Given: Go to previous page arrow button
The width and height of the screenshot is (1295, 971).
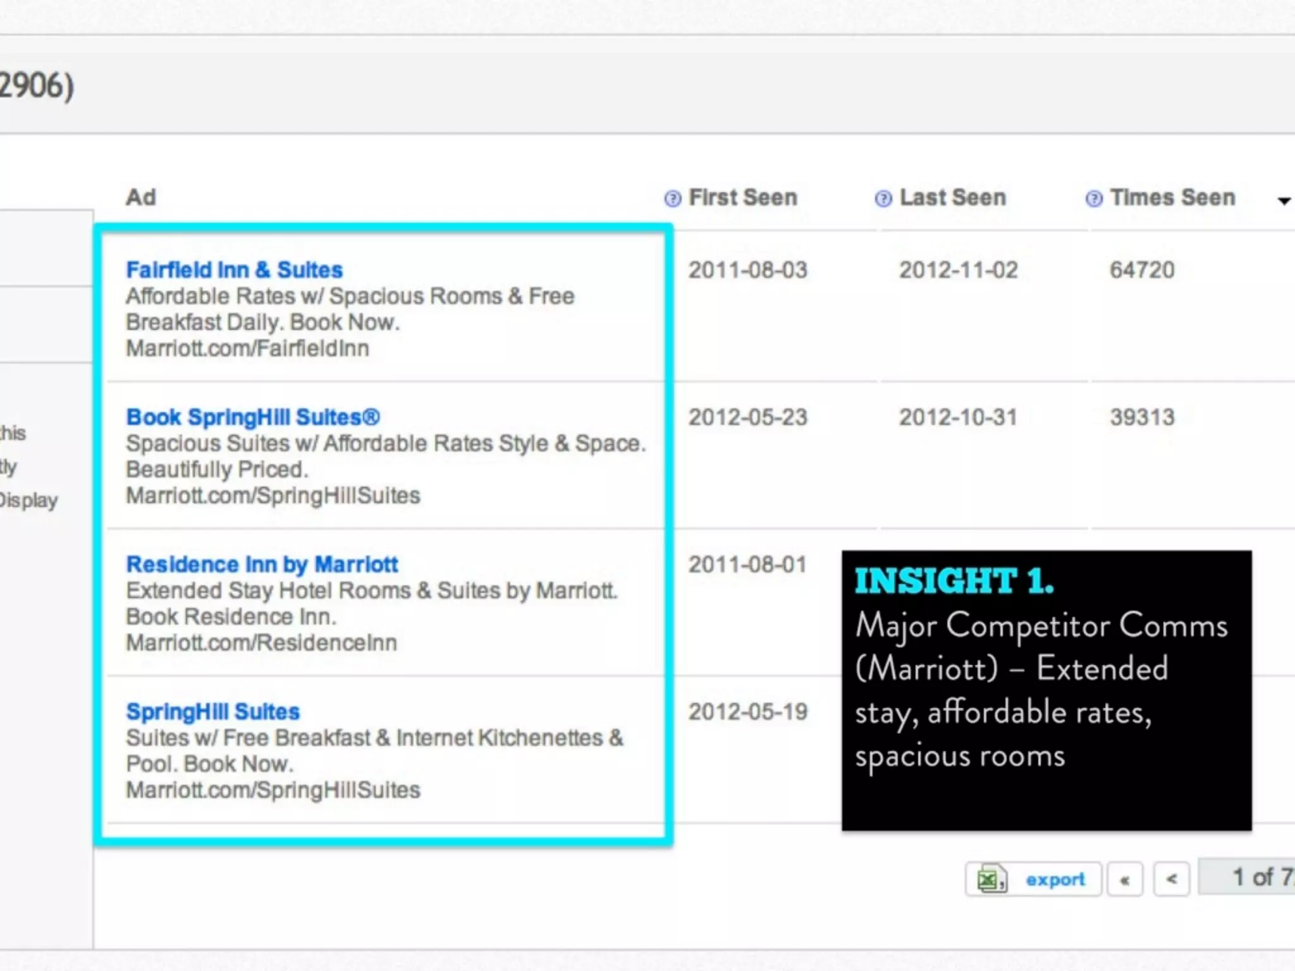Looking at the screenshot, I should coord(1171,879).
